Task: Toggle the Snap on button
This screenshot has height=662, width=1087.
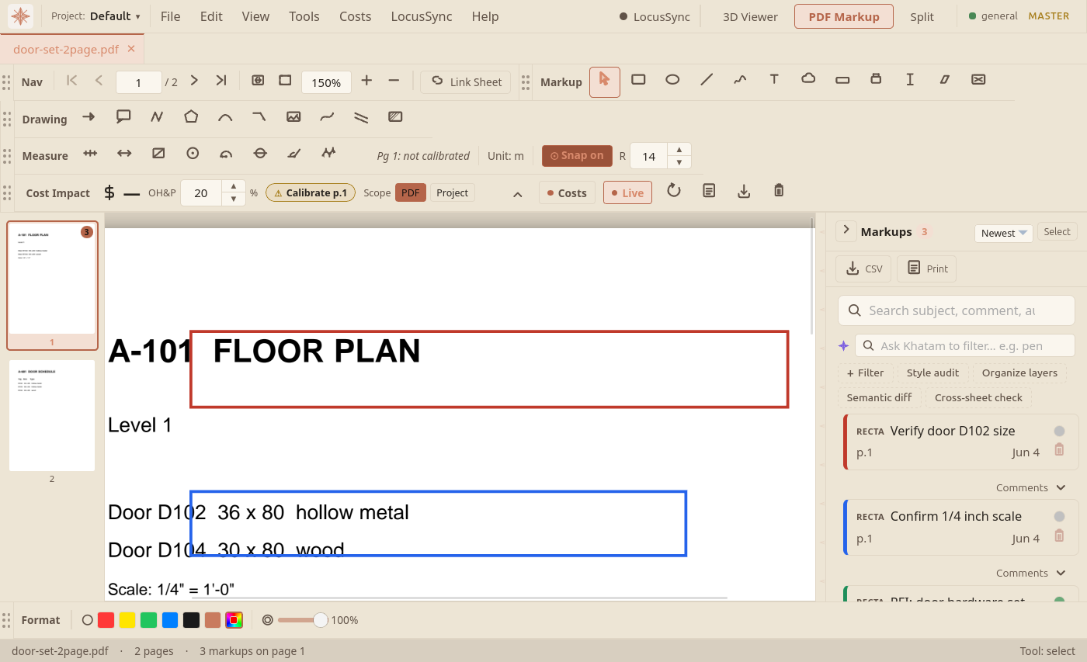Action: tap(577, 156)
